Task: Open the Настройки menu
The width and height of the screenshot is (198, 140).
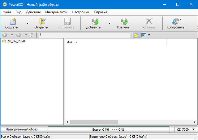Action: click(80, 12)
